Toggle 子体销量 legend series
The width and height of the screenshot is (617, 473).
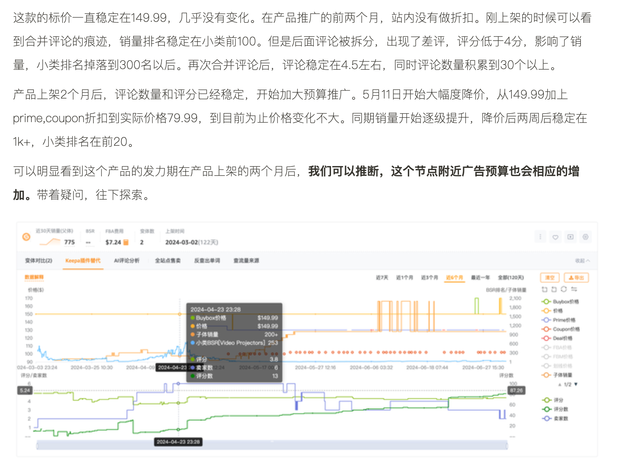[557, 375]
